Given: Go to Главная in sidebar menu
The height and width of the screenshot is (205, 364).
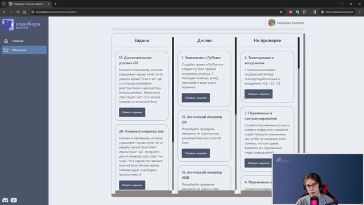Looking at the screenshot, I should tap(24, 41).
